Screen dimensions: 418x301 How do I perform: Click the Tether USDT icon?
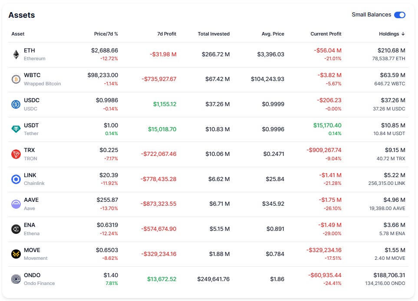pyautogui.click(x=16, y=129)
